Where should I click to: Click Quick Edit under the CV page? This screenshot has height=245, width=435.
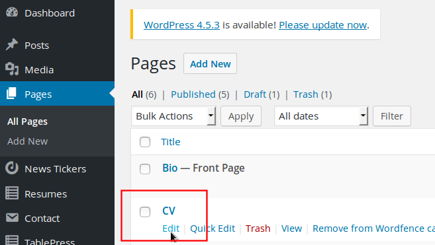pos(213,228)
